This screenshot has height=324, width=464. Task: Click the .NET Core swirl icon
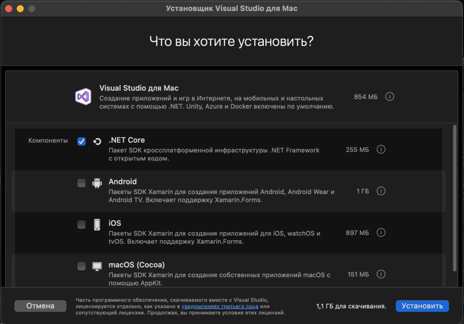click(97, 141)
